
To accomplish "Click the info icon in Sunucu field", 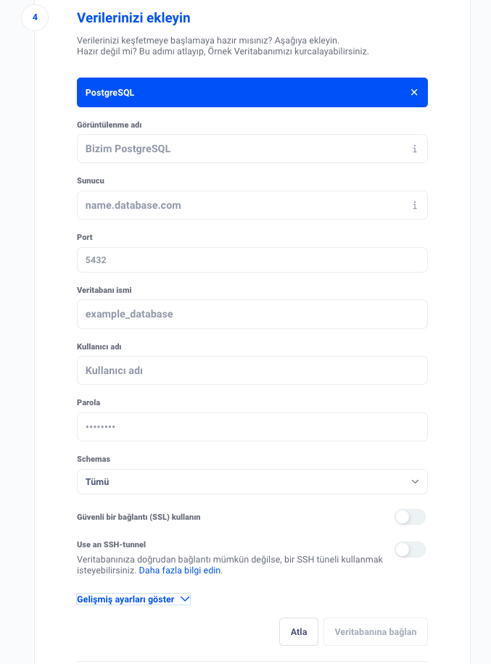I will [x=415, y=205].
